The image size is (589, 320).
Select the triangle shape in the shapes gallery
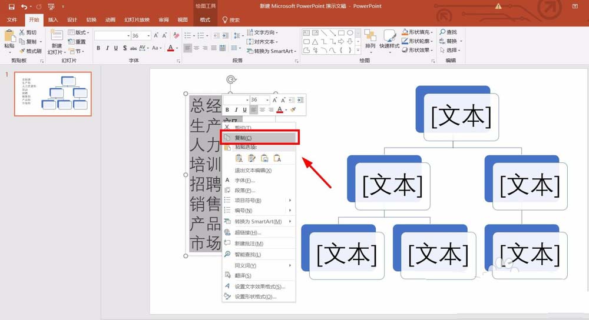click(x=315, y=42)
